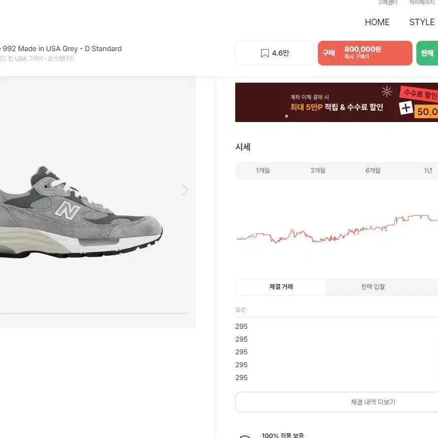Select the 1년 price period tab
The height and width of the screenshot is (438, 438).
(x=427, y=170)
